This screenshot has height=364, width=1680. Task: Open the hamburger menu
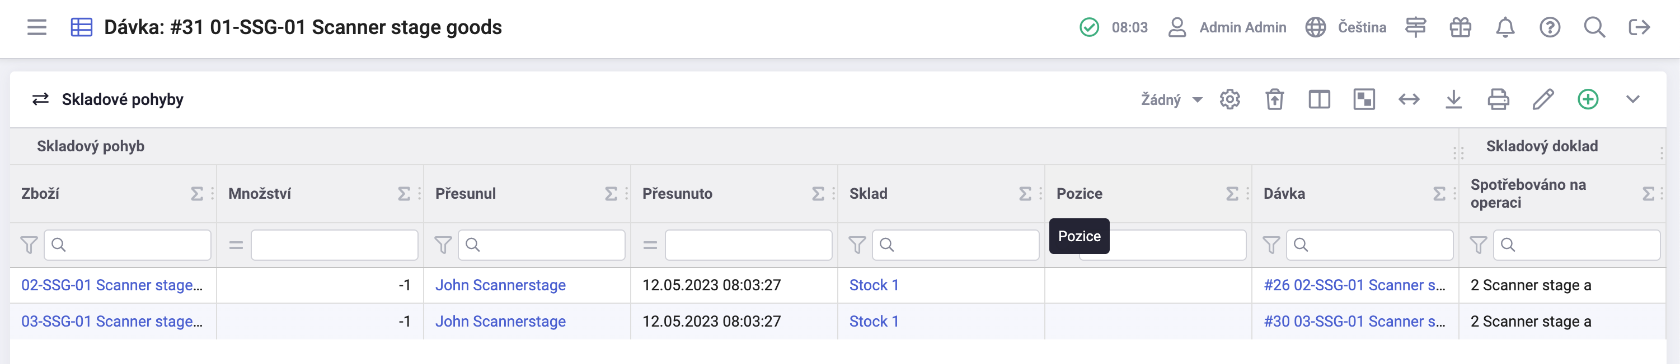37,27
